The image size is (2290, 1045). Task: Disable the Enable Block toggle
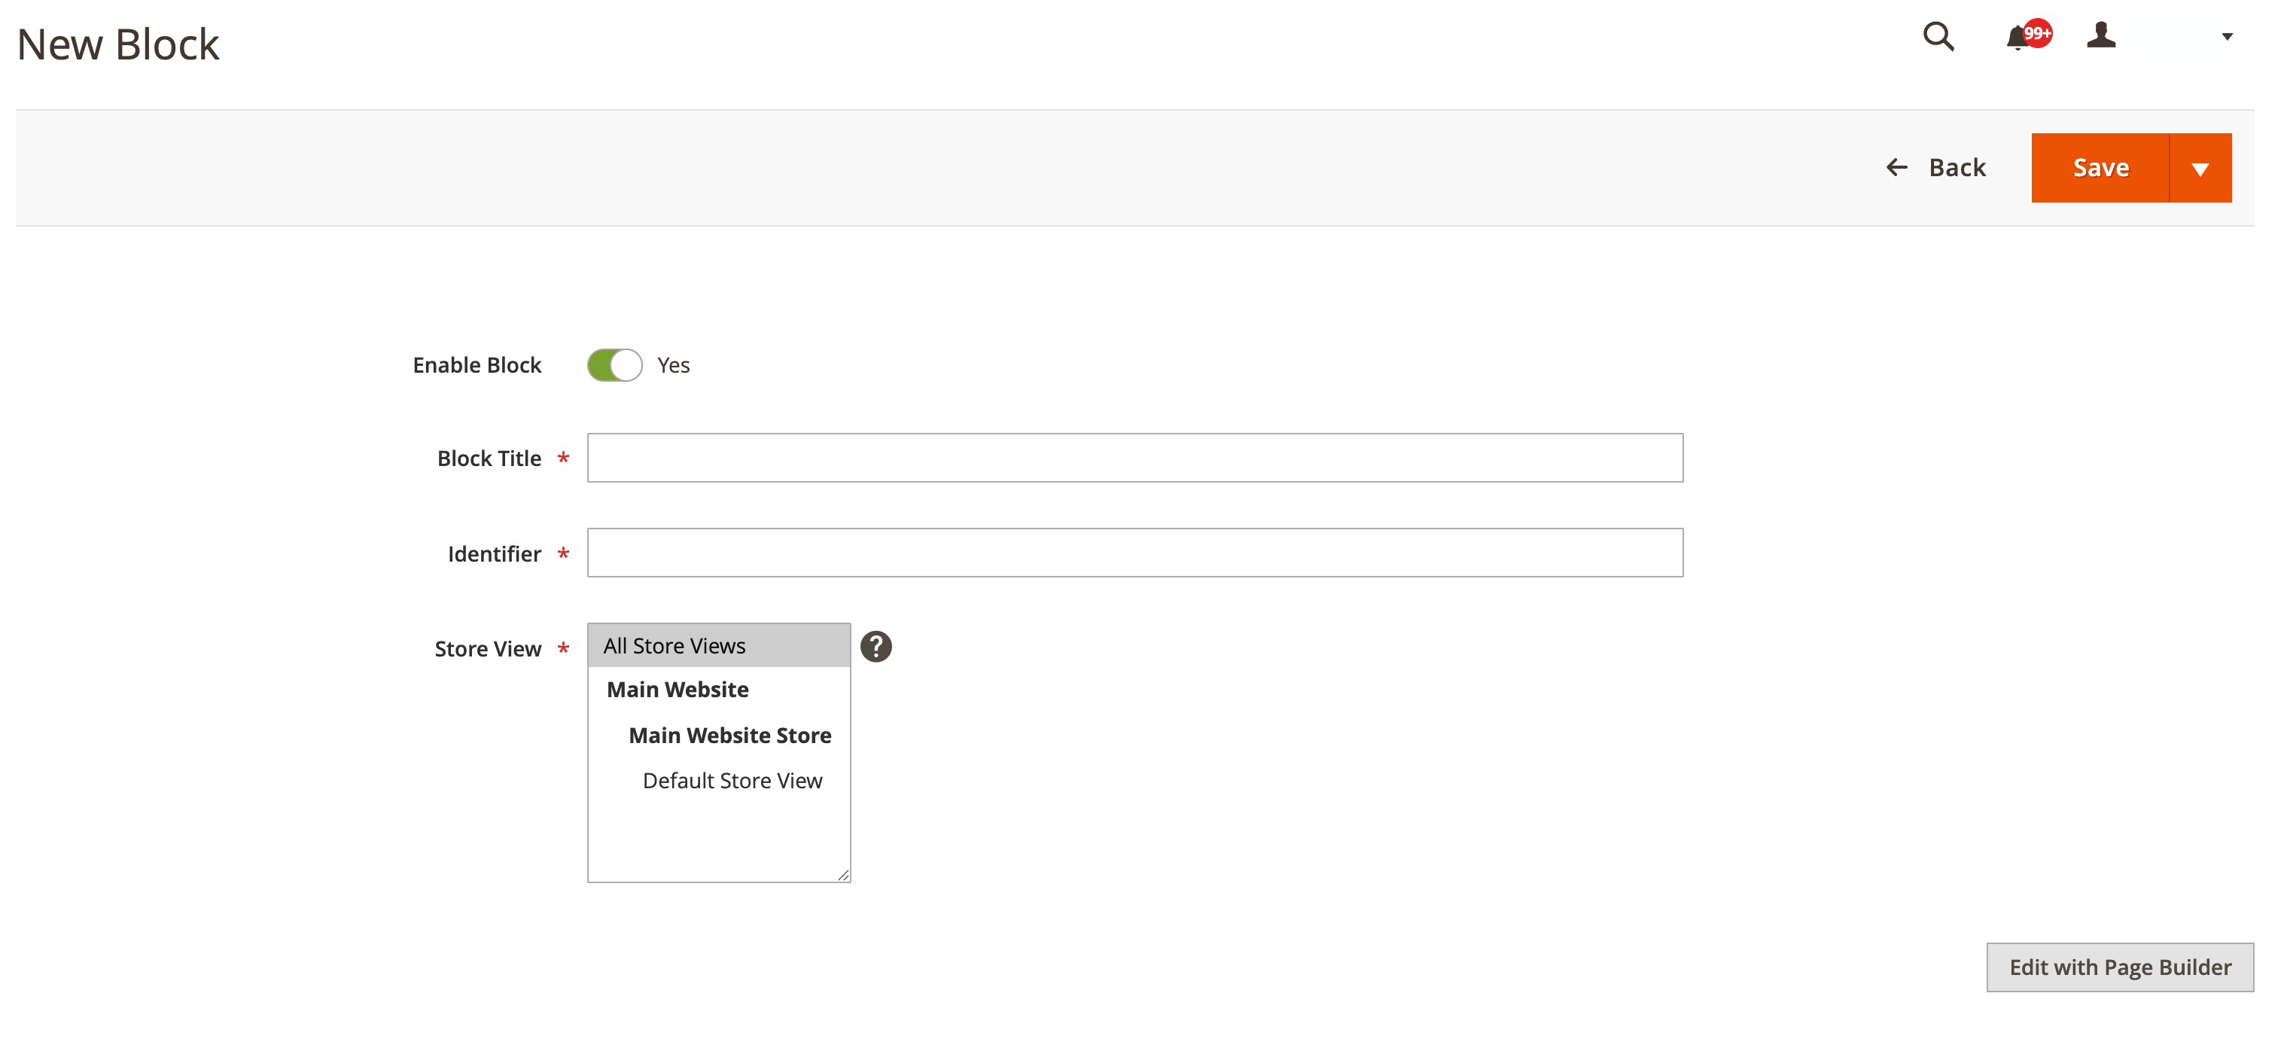pyautogui.click(x=614, y=364)
